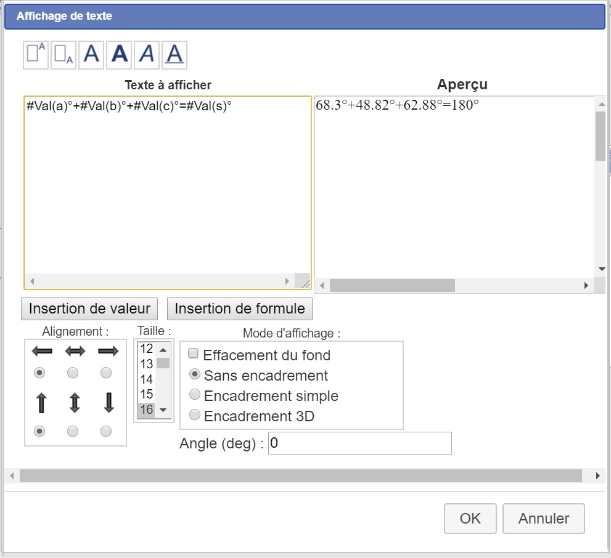Insert a superscript with the exponent icon

(35, 54)
